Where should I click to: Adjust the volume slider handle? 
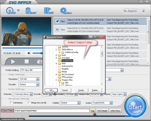(x=41, y=53)
